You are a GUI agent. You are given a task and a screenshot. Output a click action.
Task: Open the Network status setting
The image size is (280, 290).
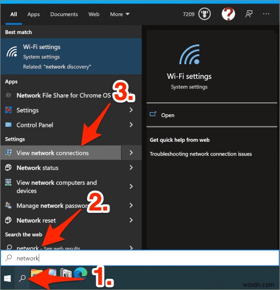coord(61,168)
